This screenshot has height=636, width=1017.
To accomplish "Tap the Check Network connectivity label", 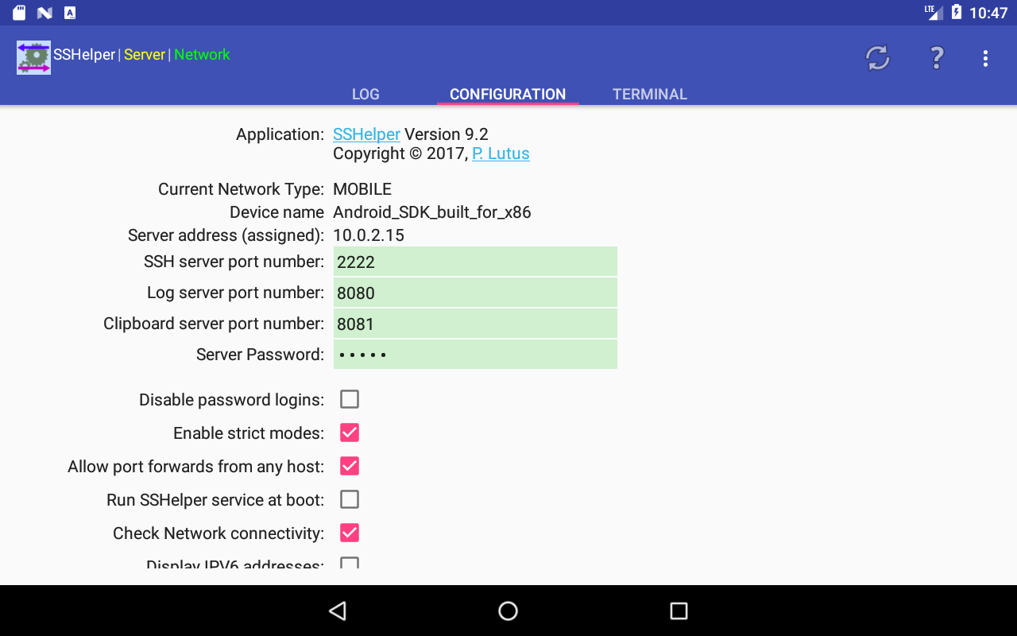I will click(x=218, y=533).
